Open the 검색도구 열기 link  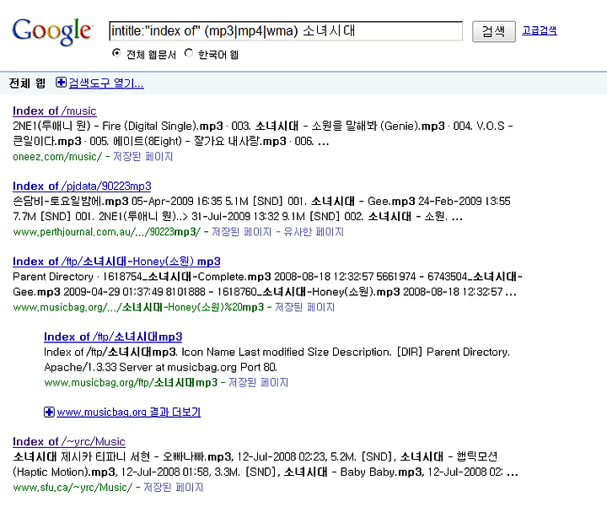coord(106,83)
